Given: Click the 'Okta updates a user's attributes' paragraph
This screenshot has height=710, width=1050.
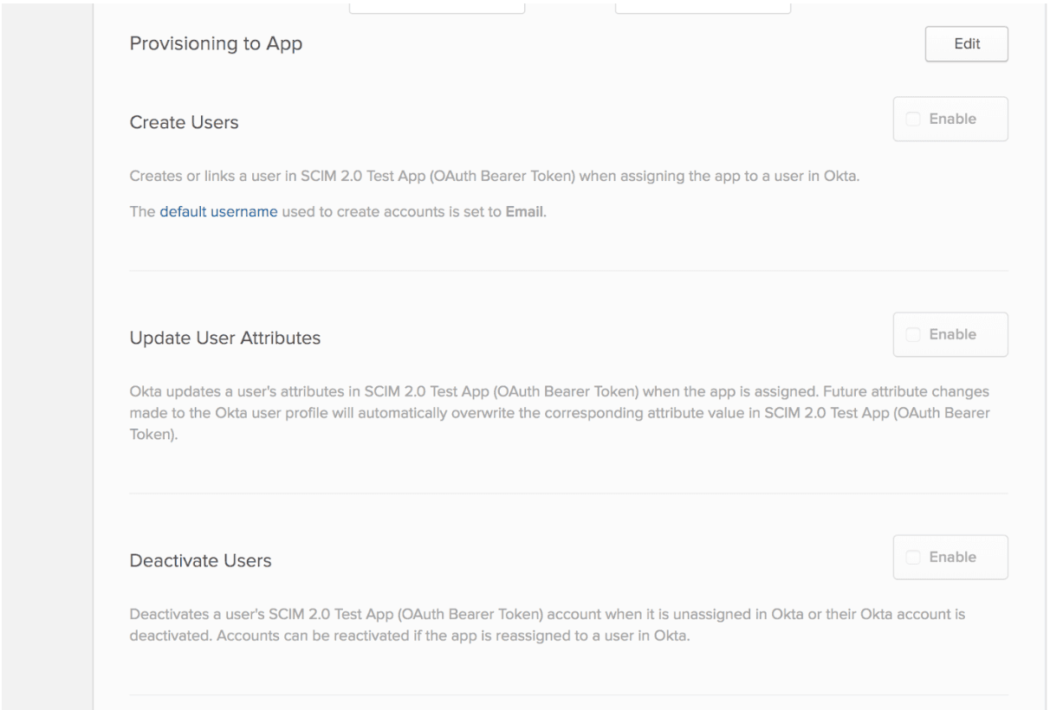Looking at the screenshot, I should click(559, 412).
